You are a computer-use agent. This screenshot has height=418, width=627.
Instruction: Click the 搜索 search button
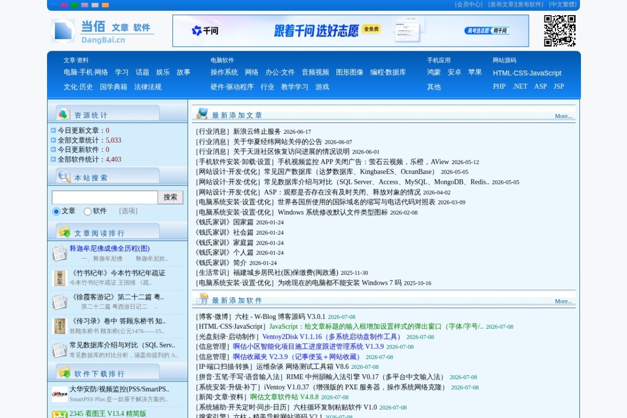click(x=170, y=197)
